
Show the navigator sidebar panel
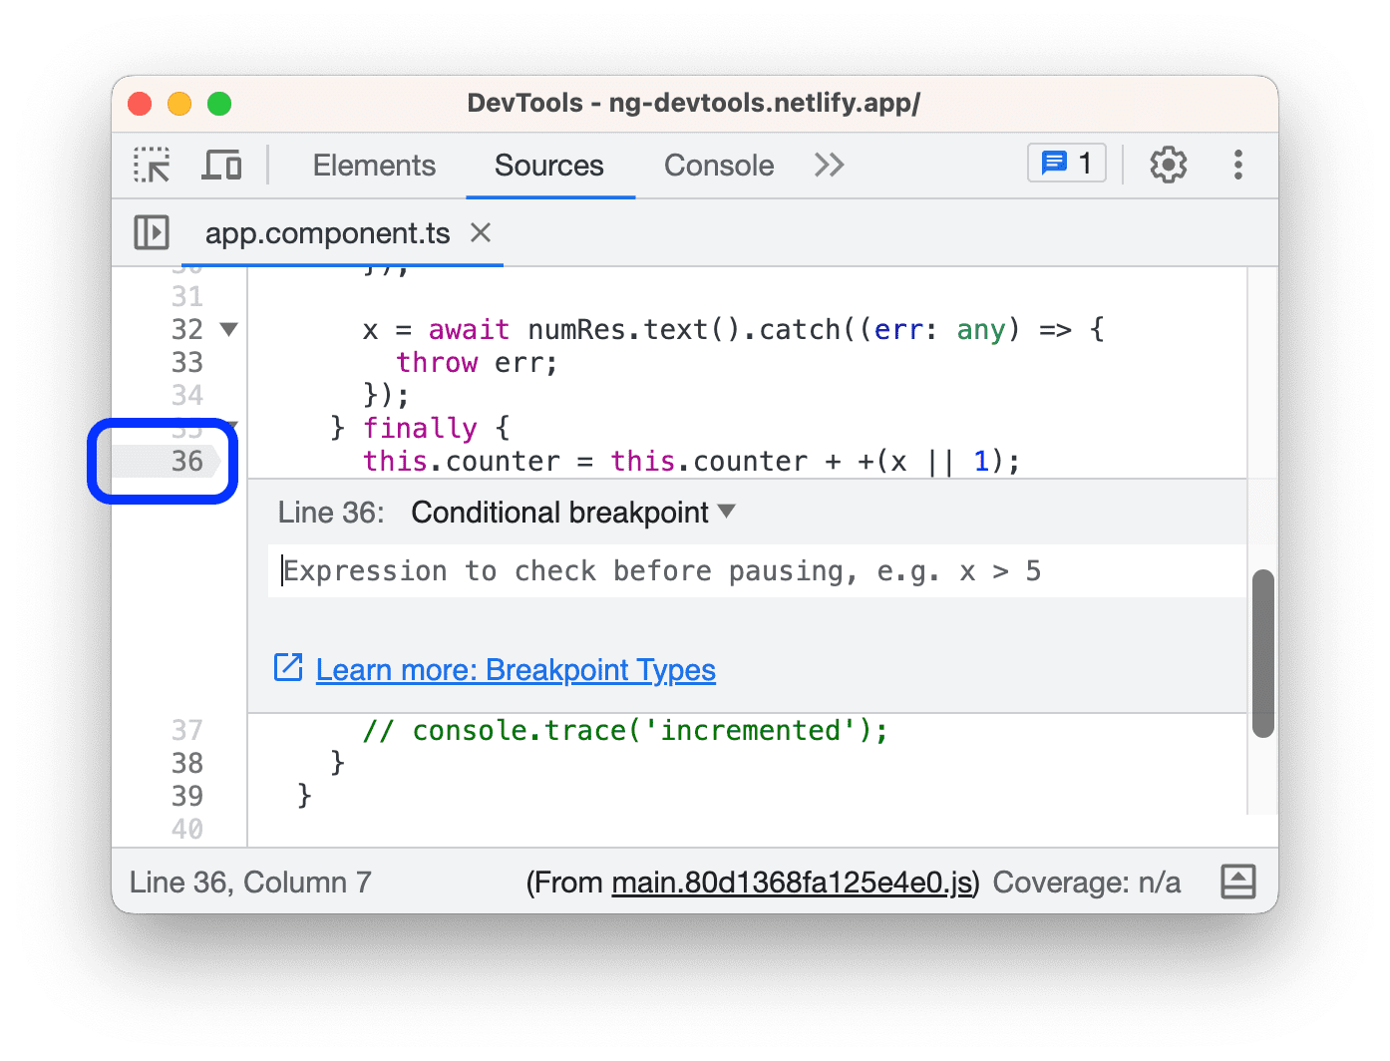pos(152,232)
